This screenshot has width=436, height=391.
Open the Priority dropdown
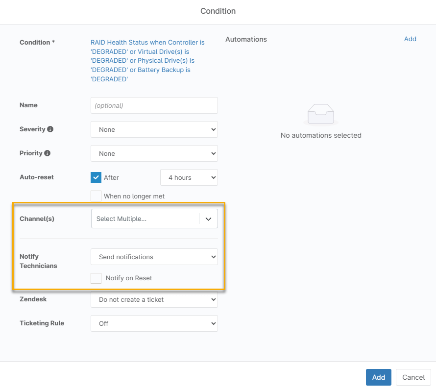tap(154, 153)
